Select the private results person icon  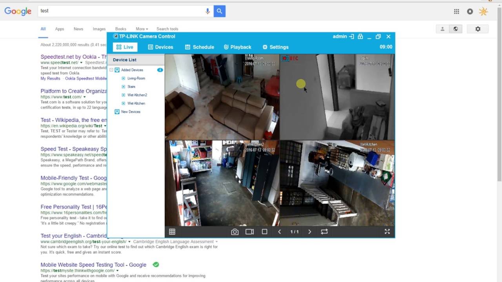pos(442,29)
